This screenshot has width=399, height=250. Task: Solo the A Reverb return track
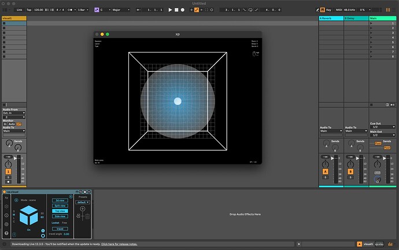pyautogui.click(x=326, y=177)
